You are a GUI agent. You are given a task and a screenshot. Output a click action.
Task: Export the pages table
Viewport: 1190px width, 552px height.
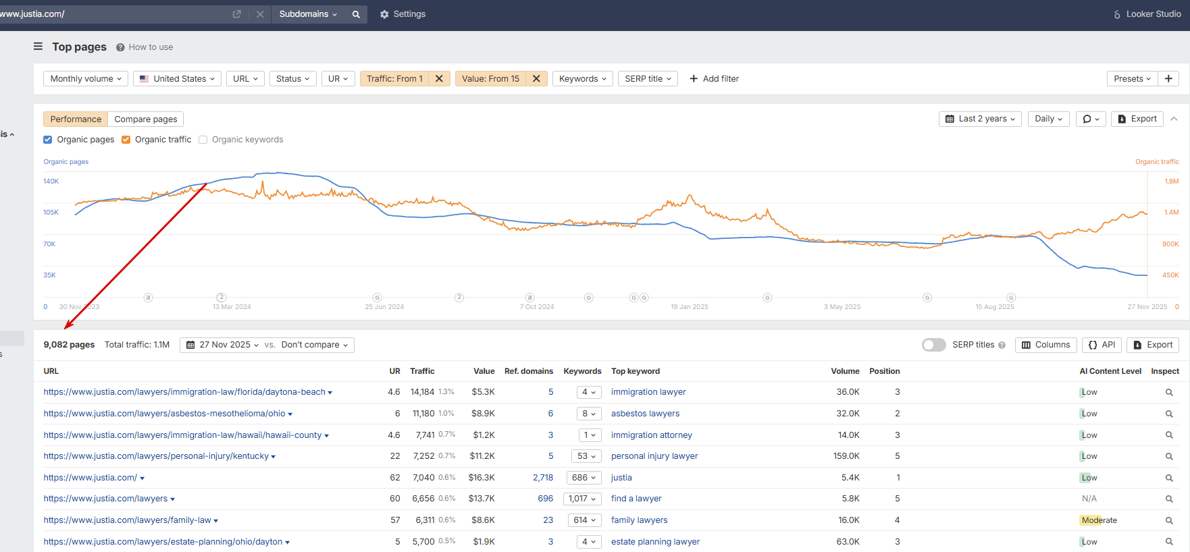(x=1153, y=345)
